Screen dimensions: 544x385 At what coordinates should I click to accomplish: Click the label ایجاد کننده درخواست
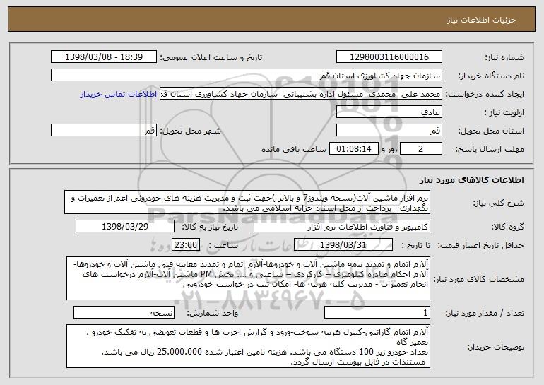pos(485,95)
